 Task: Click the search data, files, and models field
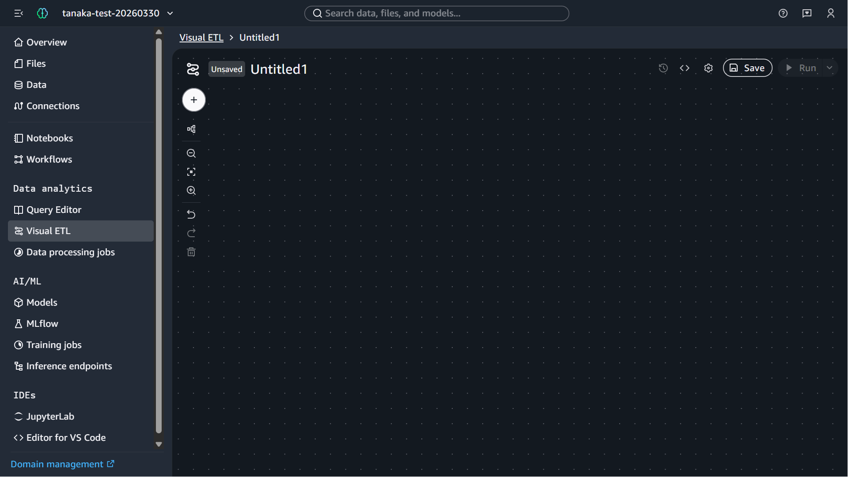point(436,13)
